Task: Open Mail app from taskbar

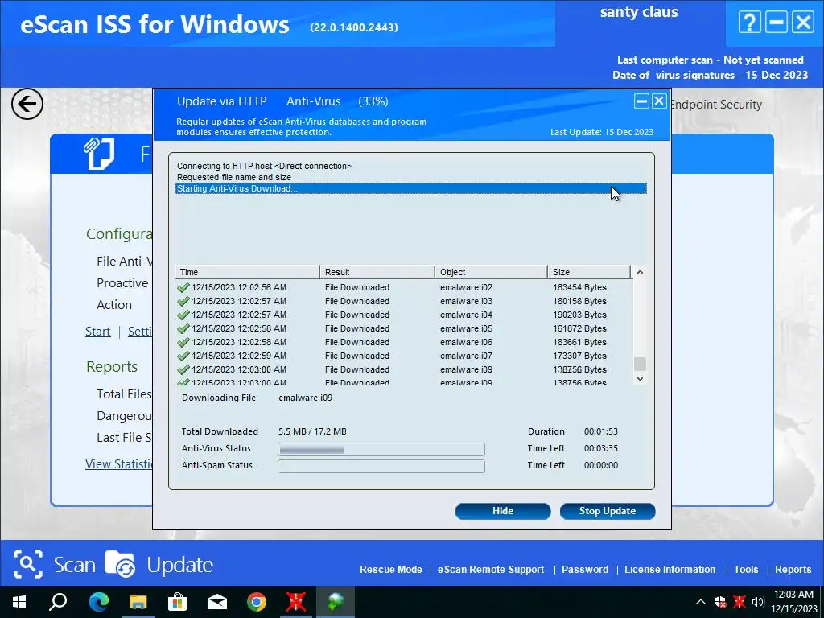Action: coord(216,602)
